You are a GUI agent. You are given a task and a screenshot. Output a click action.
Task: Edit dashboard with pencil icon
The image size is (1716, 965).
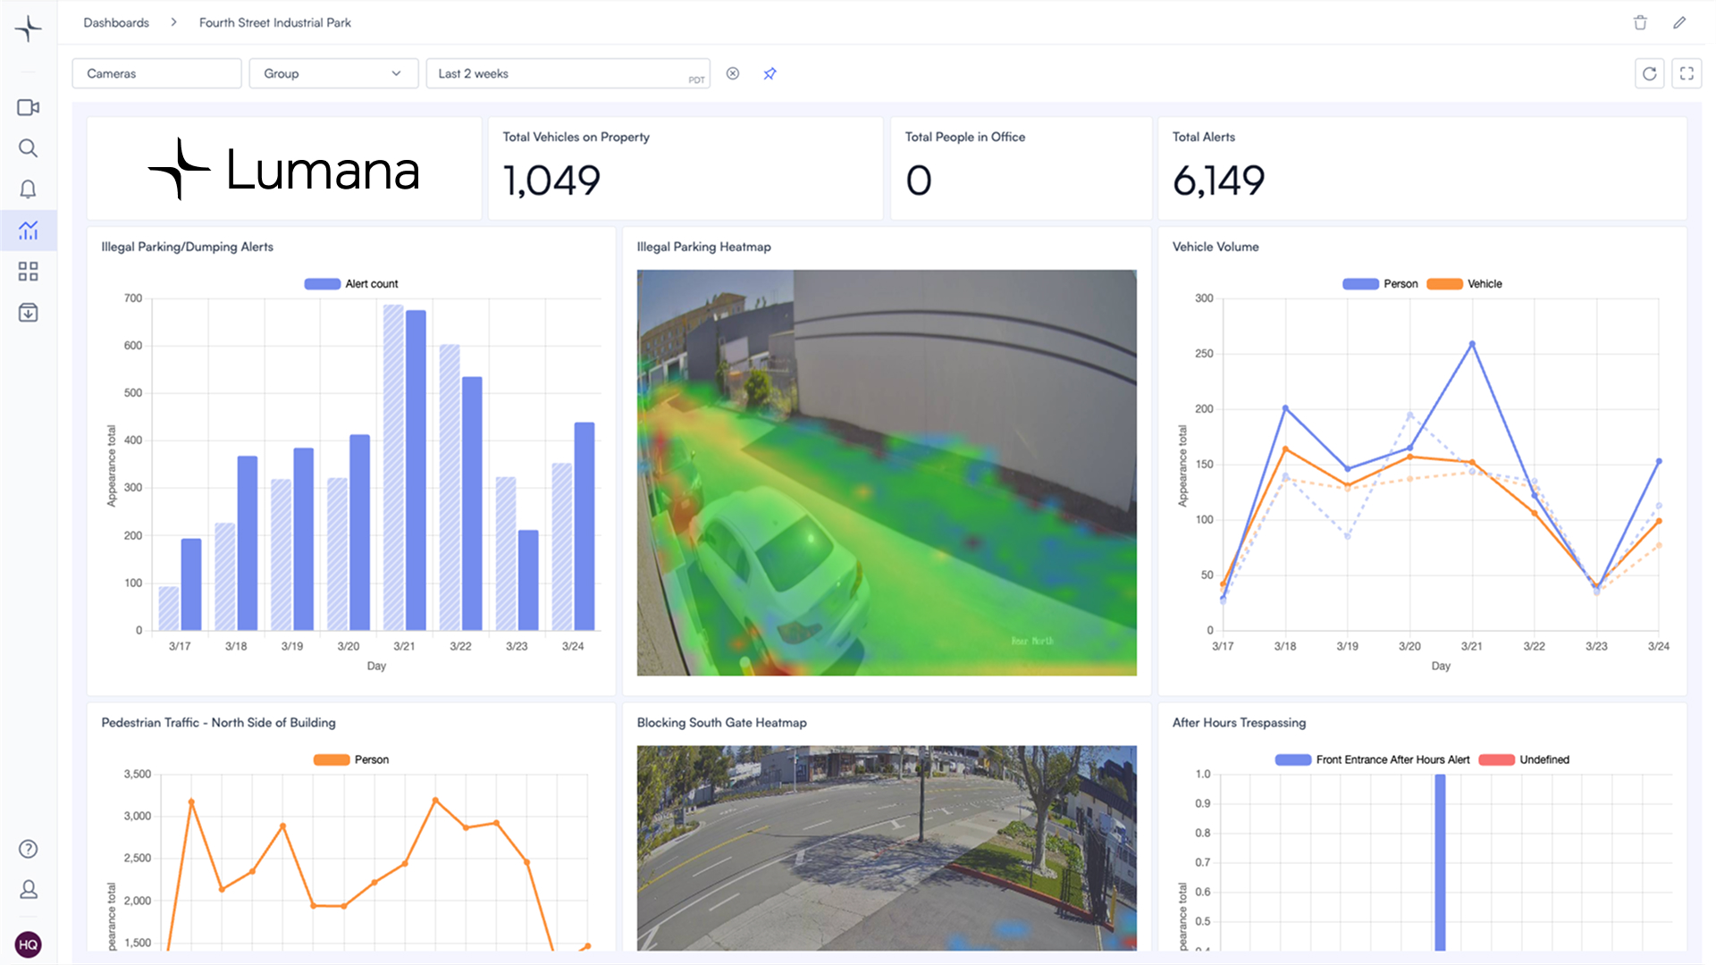(1679, 22)
